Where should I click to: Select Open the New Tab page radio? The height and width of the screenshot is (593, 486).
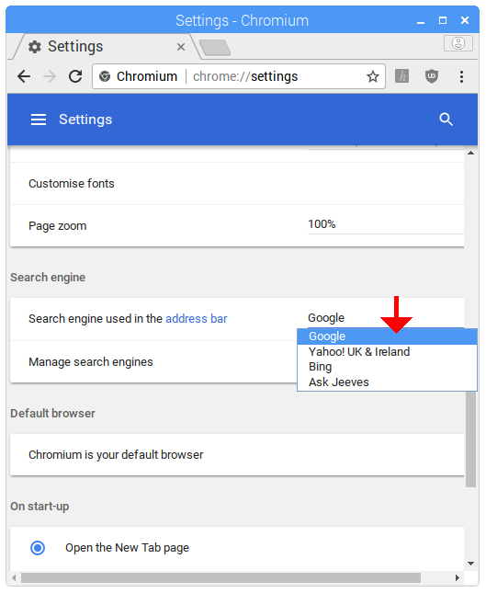click(38, 548)
